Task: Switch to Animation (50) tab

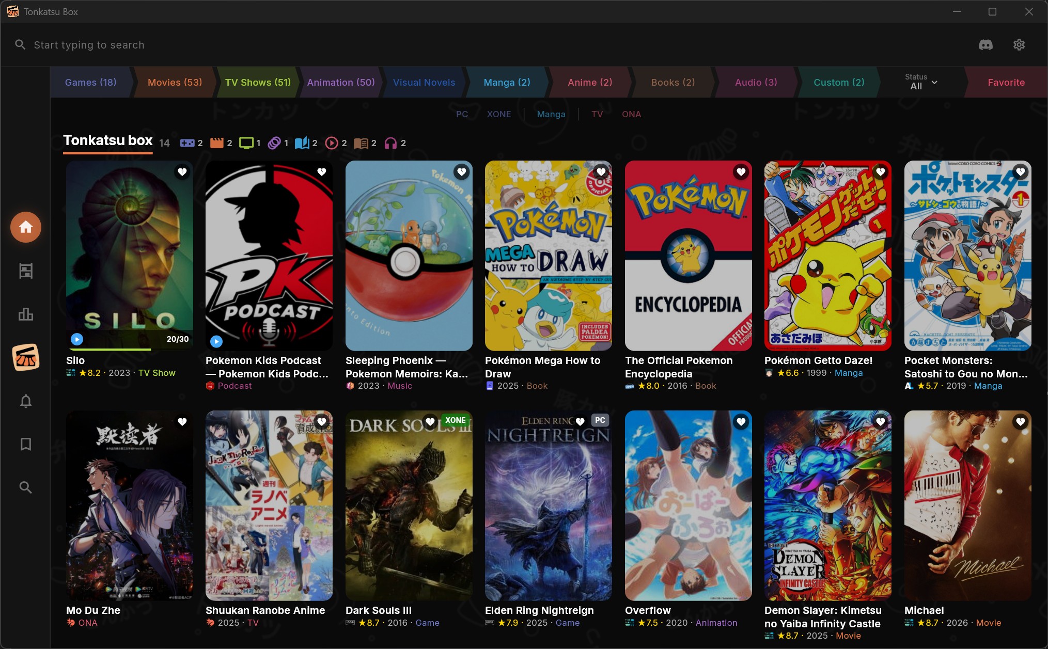Action: tap(341, 82)
